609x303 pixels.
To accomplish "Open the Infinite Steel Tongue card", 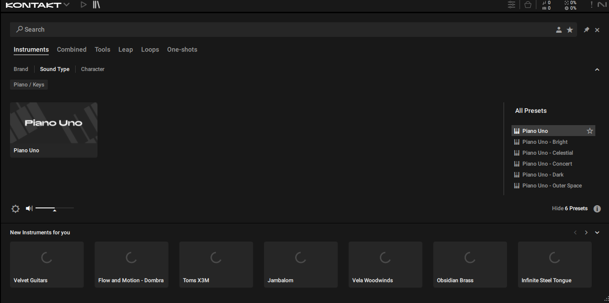I will click(555, 264).
